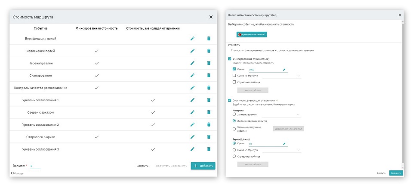Edit "Уровень согласования 3" cost entry
The width and height of the screenshot is (413, 188).
click(x=192, y=149)
